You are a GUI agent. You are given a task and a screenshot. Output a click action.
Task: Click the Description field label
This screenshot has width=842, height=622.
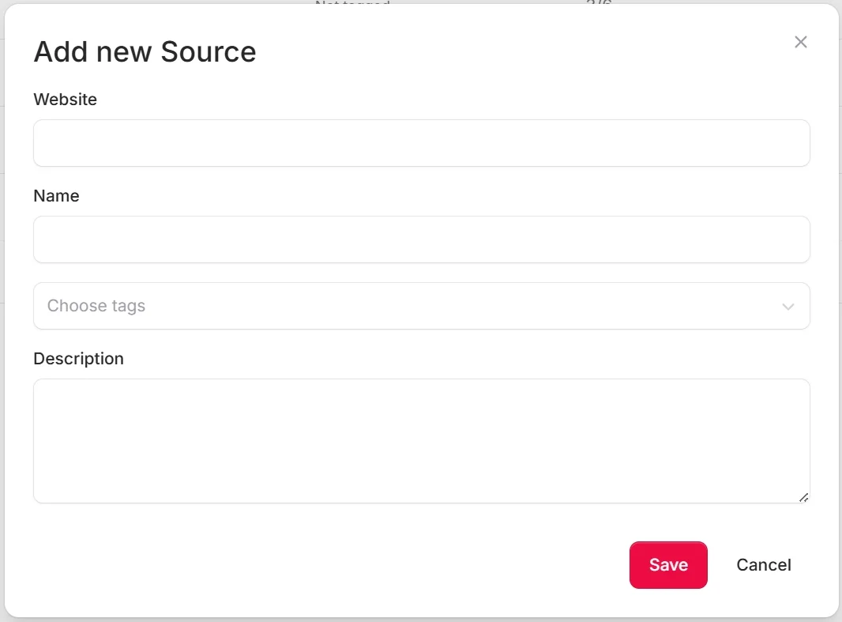point(78,359)
